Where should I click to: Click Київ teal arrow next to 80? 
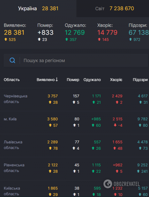pyautogui.click(x=140, y=125)
